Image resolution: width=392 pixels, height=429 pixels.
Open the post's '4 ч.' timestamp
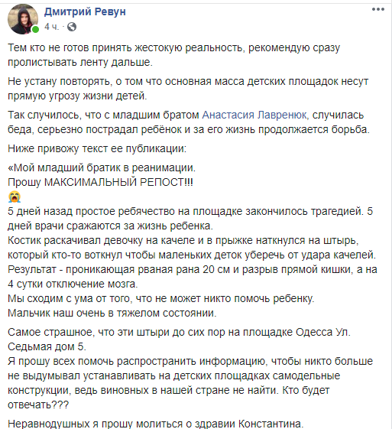point(52,27)
